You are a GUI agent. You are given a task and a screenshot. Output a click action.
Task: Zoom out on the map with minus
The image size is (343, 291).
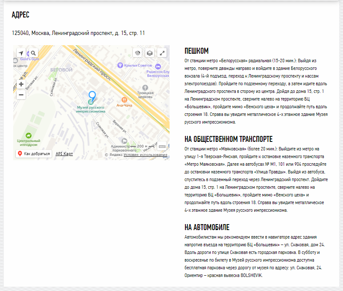(x=21, y=95)
